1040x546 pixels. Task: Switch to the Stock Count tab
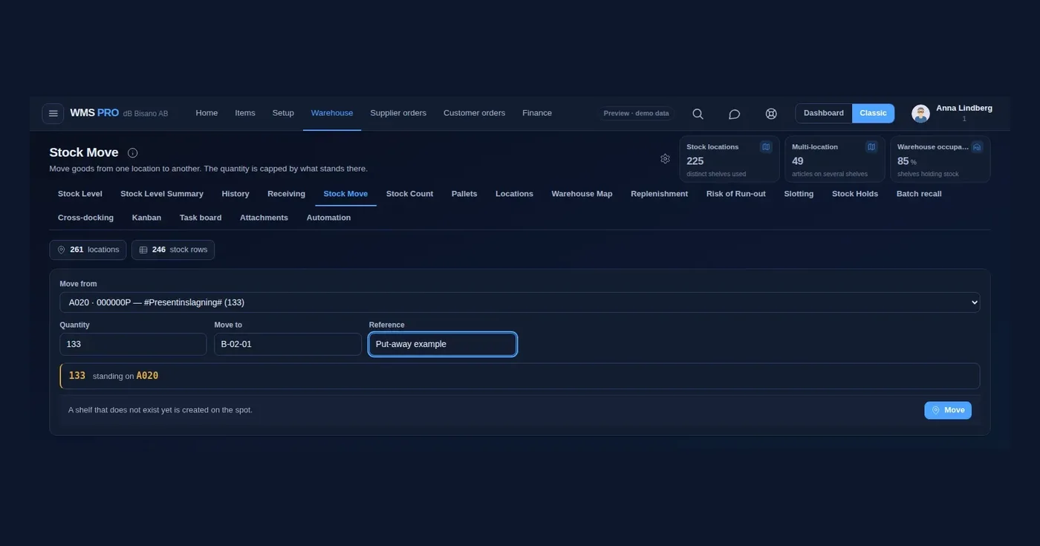click(409, 194)
